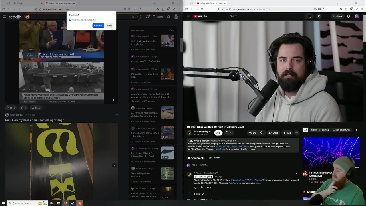Open Reddit notifications bell
This screenshot has width=366, height=206.
point(168,17)
